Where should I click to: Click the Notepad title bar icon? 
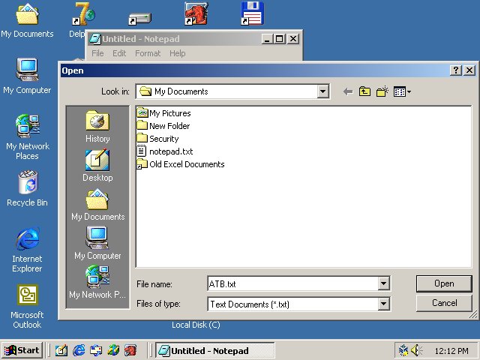point(95,39)
